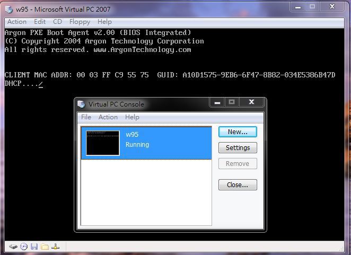Open the Edit menu in the w95 window

40,22
